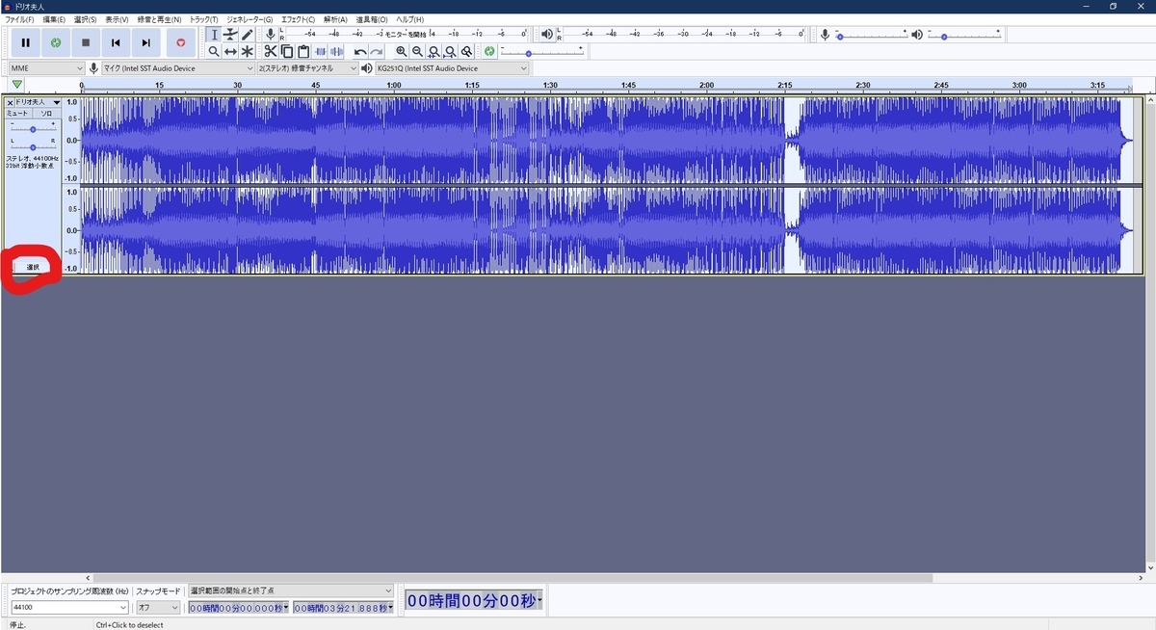
Task: Open the マイク recording device dropdown
Action: click(177, 68)
